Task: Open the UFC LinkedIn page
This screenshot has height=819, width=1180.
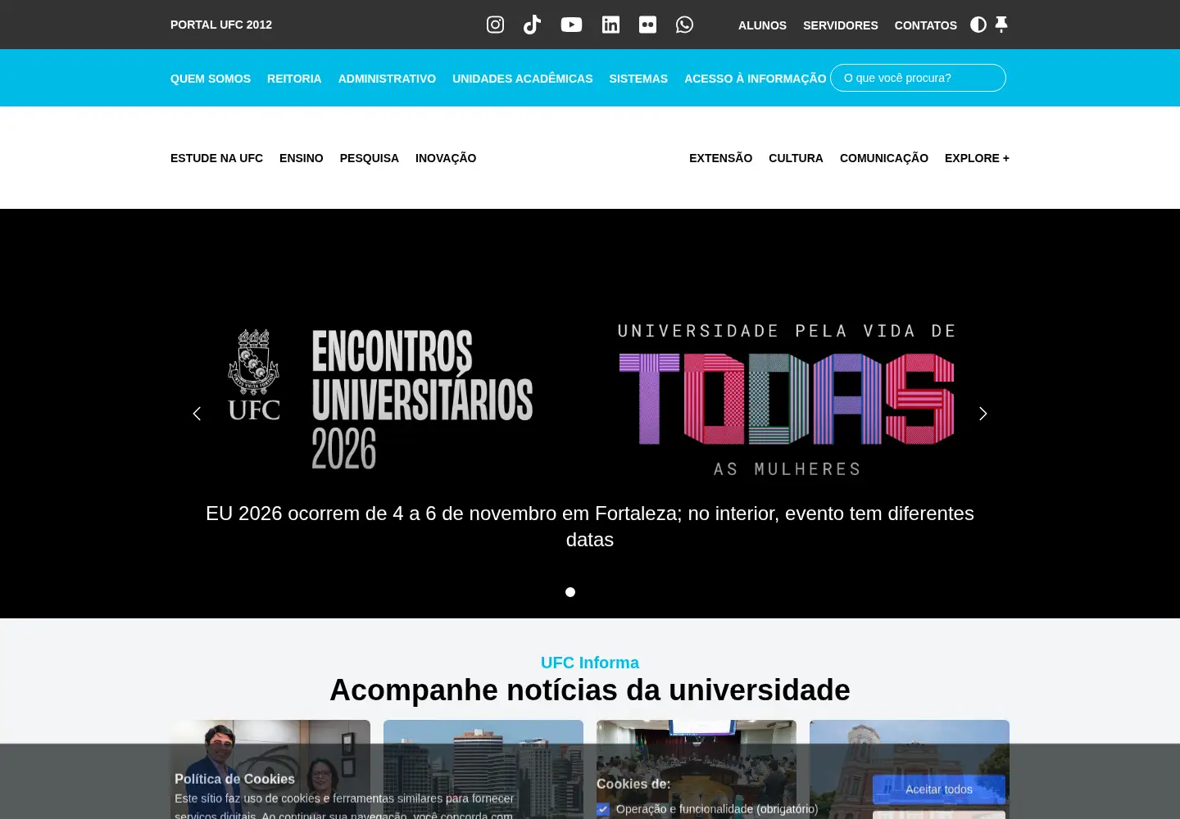Action: point(610,25)
